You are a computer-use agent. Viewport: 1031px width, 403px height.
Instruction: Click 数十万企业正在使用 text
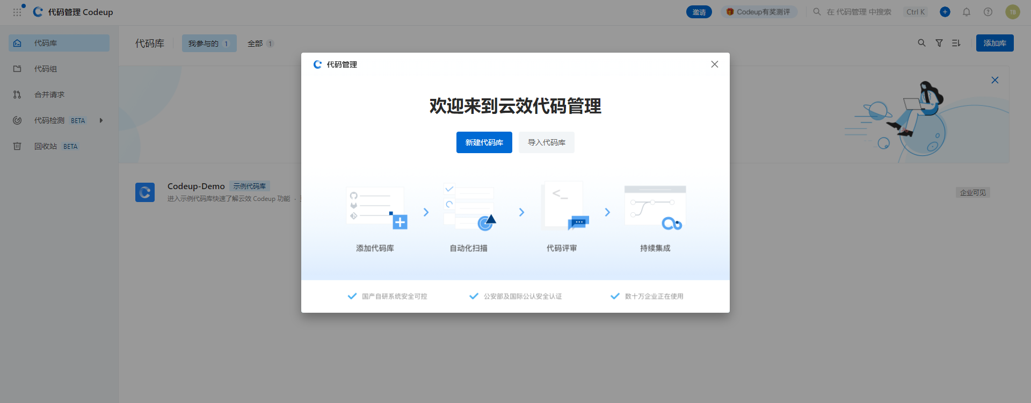[x=654, y=297]
